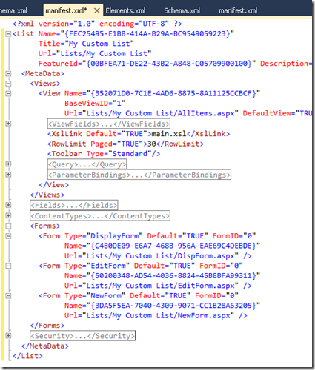Click the AllItems.aspx Url value
Image resolution: width=315 pixels, height=370 pixels.
[160, 113]
